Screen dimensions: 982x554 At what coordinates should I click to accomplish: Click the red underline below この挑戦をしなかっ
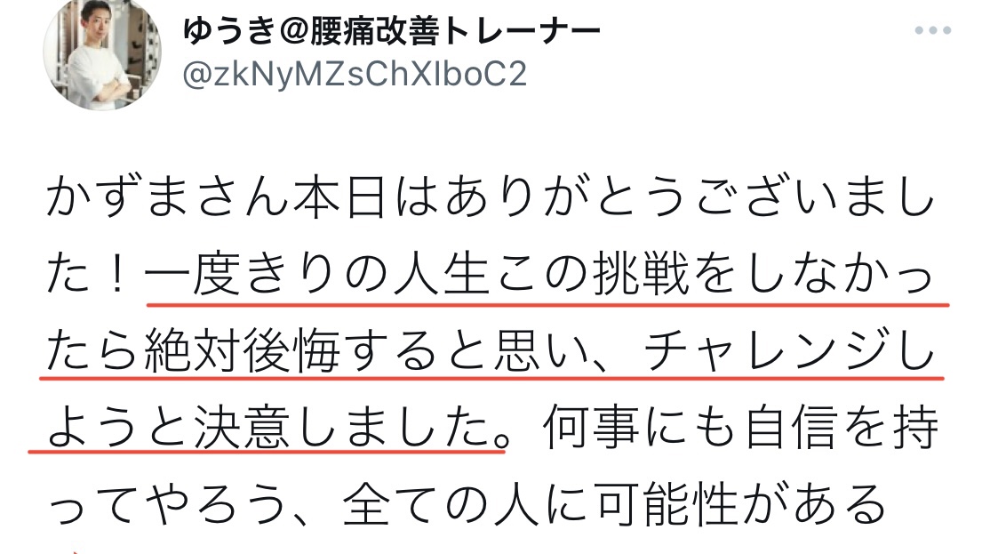548,305
